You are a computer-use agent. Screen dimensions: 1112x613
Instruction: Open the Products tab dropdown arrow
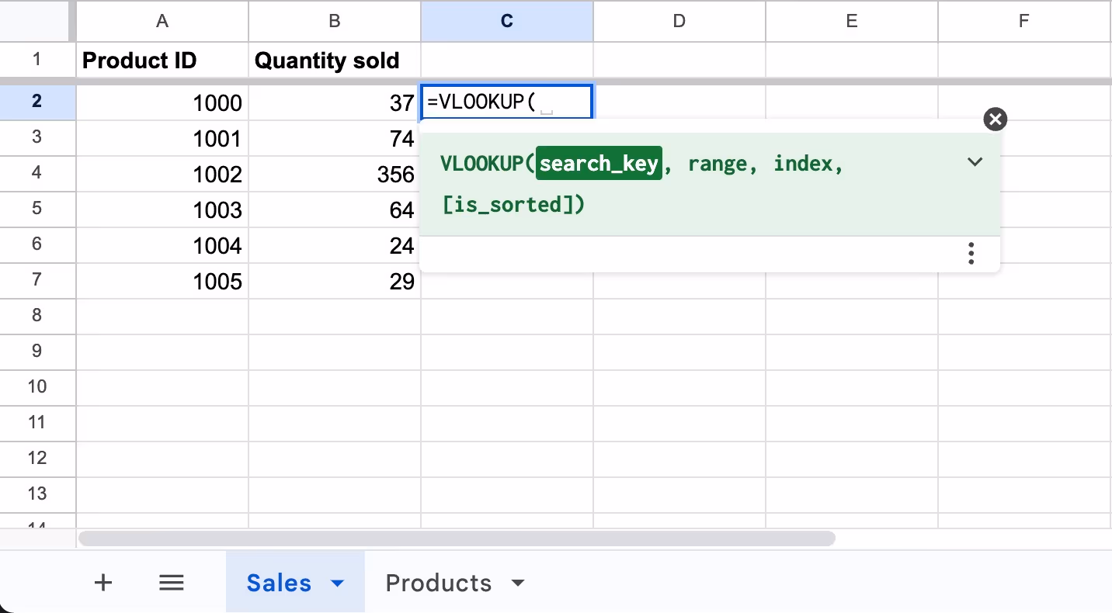(519, 584)
